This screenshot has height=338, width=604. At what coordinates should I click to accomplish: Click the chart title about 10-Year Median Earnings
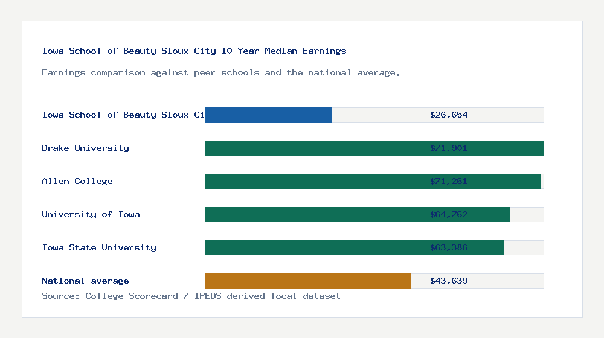(x=194, y=51)
